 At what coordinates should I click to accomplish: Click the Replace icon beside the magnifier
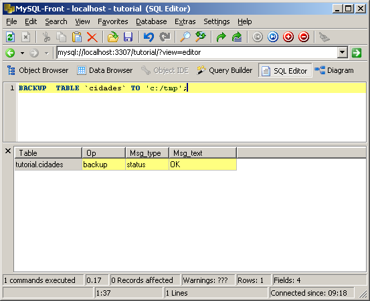(201, 37)
